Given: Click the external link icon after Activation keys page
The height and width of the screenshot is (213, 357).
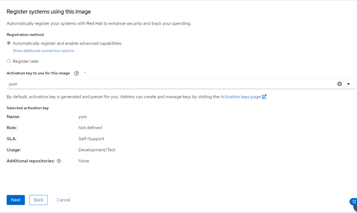Looking at the screenshot, I should click(264, 97).
